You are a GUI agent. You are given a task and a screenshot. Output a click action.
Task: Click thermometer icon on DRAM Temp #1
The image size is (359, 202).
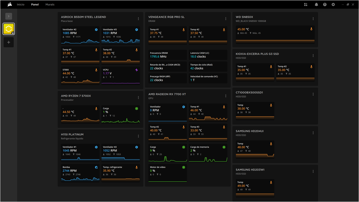pos(184,30)
